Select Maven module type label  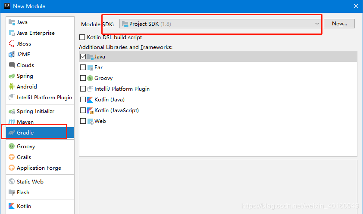coord(25,122)
